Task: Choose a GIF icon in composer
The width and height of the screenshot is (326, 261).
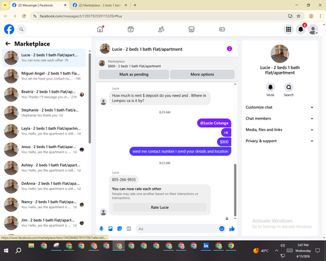Action: [x=129, y=228]
